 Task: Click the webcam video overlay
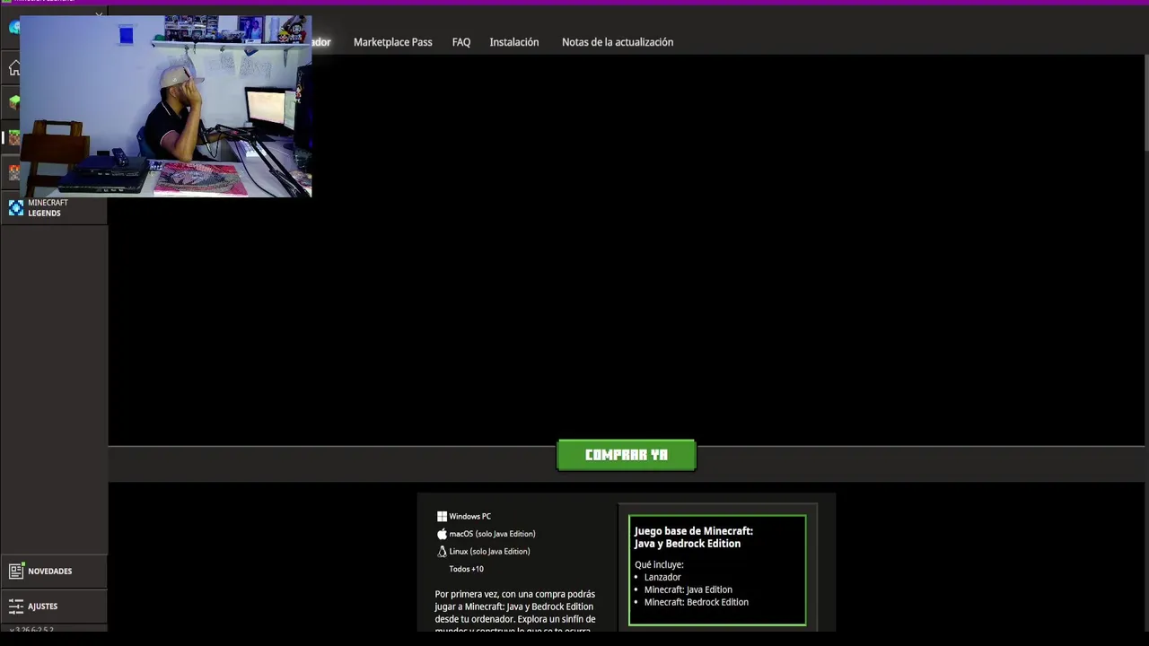coord(165,106)
